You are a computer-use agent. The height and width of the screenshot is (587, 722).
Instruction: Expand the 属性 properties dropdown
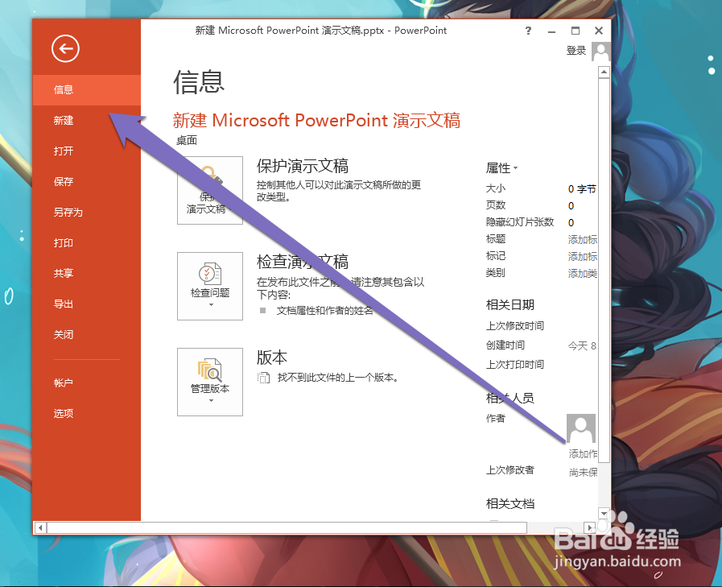click(502, 168)
